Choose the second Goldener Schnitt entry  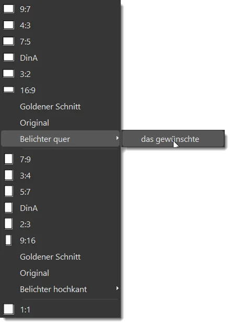[60, 257]
